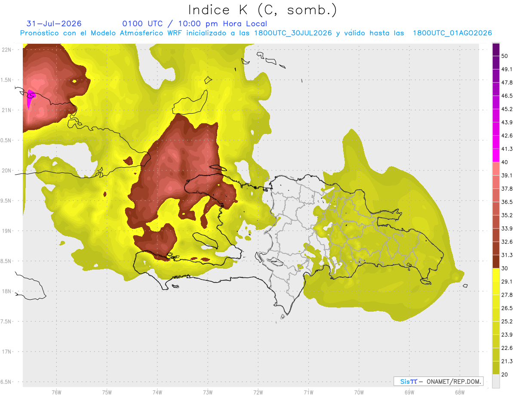Image resolution: width=516 pixels, height=398 pixels.
Task: Click the '75W' longitude label
Action: pyautogui.click(x=107, y=392)
